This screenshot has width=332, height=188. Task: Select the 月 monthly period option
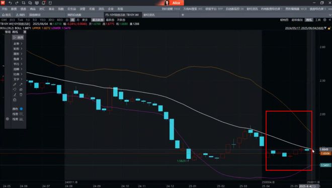coord(78,20)
